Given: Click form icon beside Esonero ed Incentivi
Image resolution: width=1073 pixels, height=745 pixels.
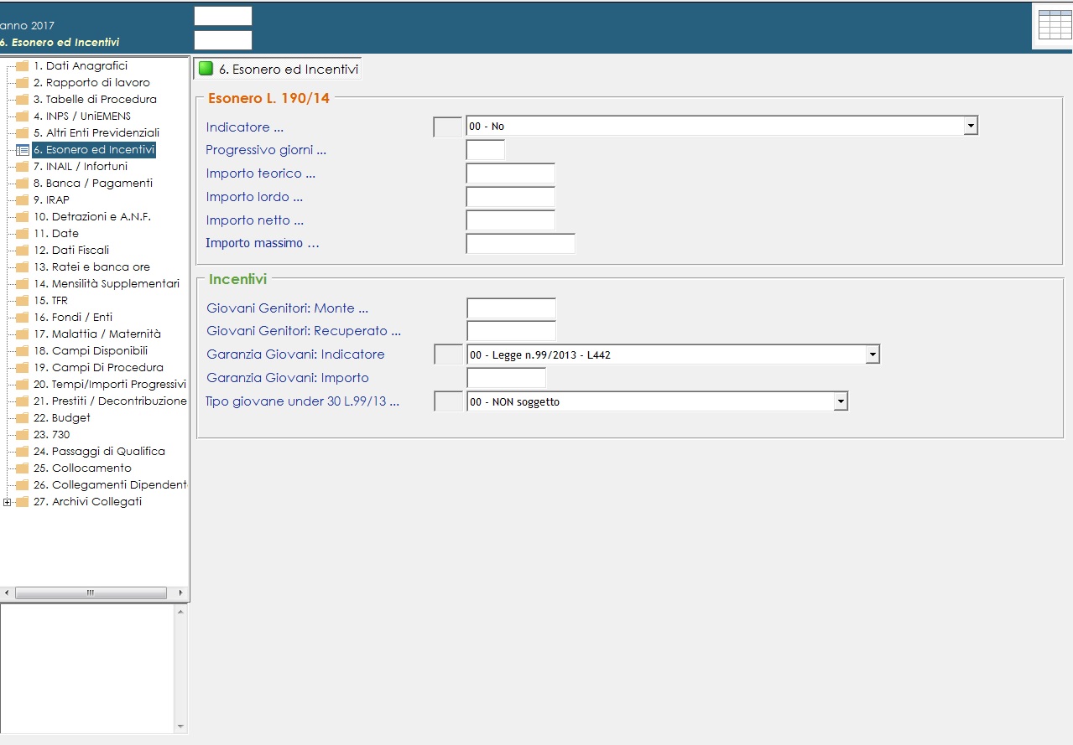Looking at the screenshot, I should click(x=23, y=150).
